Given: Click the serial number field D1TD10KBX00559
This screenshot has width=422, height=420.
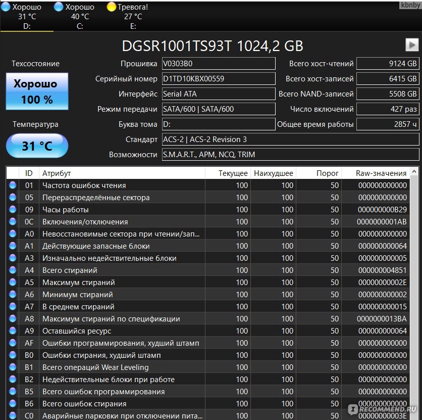Looking at the screenshot, I should 218,78.
